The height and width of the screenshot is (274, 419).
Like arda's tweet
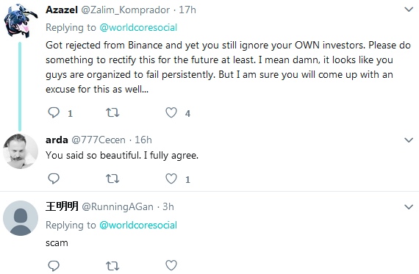point(171,179)
